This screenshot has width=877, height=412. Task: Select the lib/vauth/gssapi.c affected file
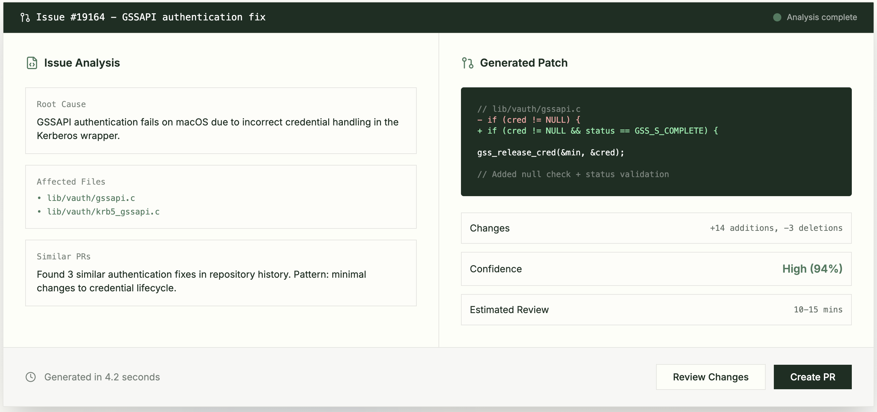[91, 198]
